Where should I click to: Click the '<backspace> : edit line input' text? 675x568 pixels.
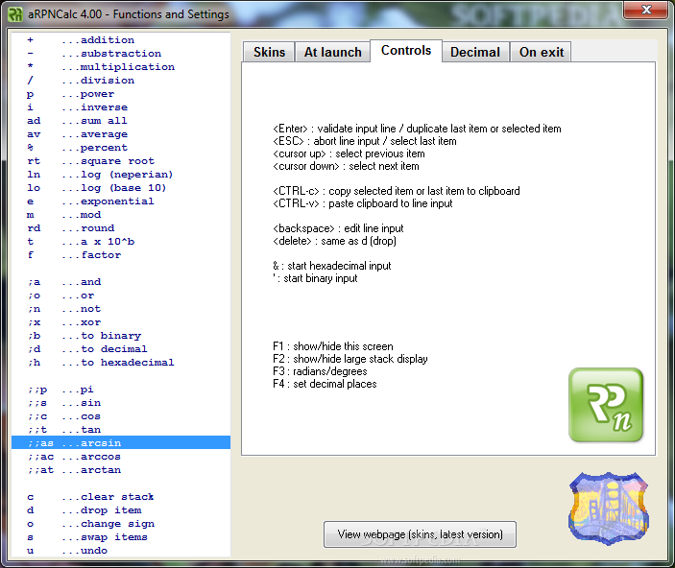click(x=338, y=228)
